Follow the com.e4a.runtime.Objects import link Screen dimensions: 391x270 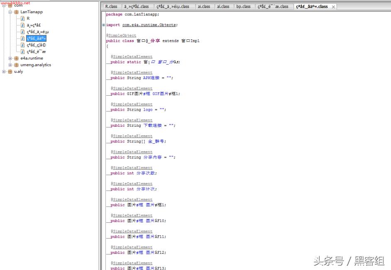(149, 25)
